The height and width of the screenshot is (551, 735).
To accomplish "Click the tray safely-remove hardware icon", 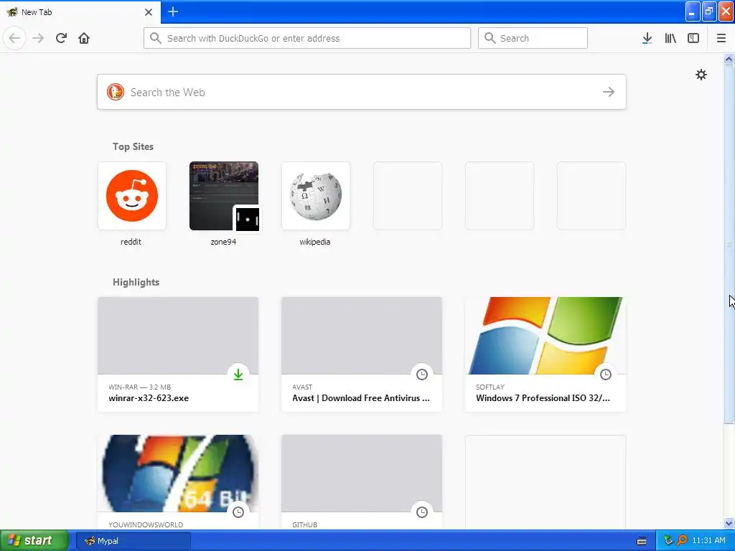I will [668, 541].
